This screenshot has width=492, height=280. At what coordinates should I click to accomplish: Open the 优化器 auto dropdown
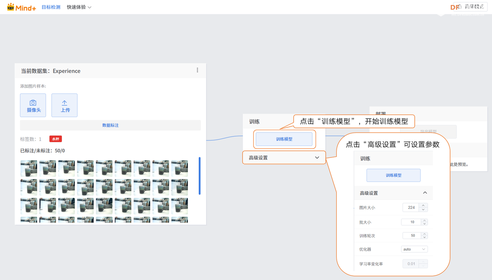[414, 249]
